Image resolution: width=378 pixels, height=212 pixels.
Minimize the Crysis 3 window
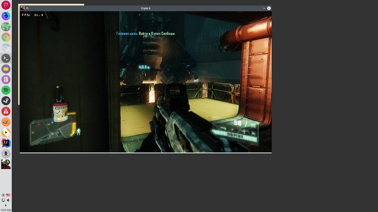[x=264, y=8]
